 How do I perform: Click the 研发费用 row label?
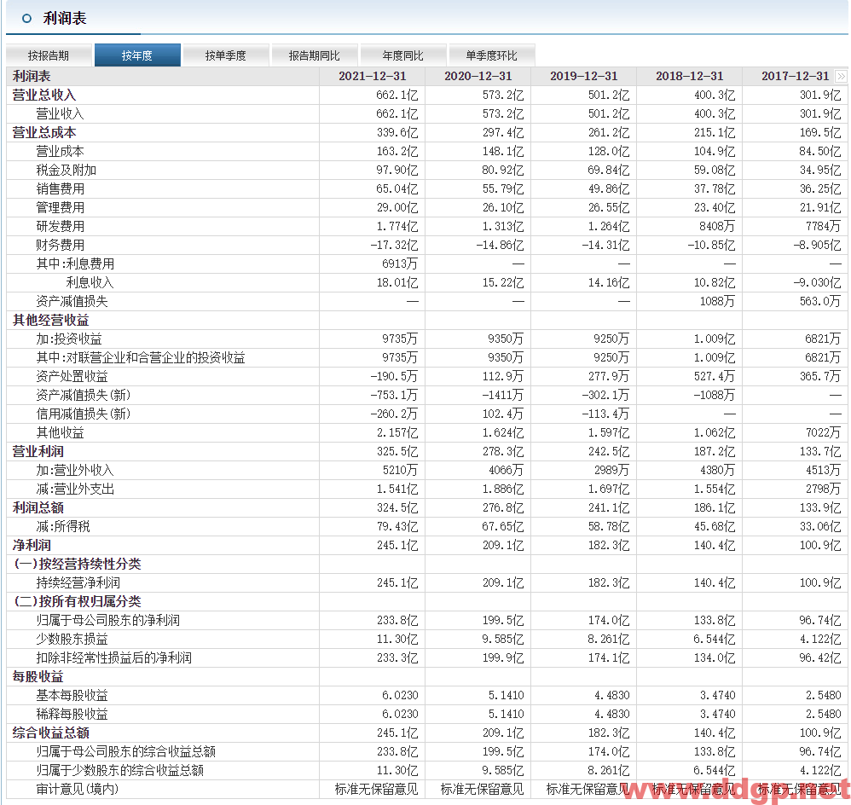point(60,226)
